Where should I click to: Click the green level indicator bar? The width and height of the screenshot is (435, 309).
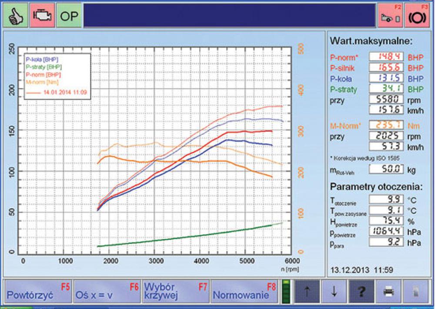(x=286, y=291)
